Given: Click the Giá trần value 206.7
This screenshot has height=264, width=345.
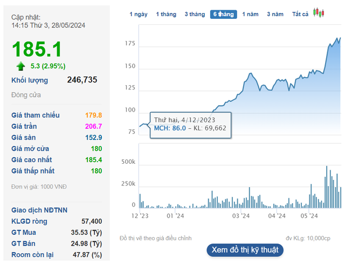Looking at the screenshot, I should (x=93, y=126).
